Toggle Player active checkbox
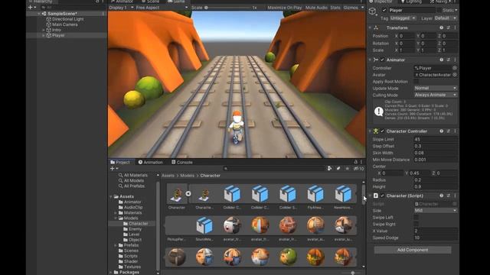The image size is (490, 275). tap(384, 10)
